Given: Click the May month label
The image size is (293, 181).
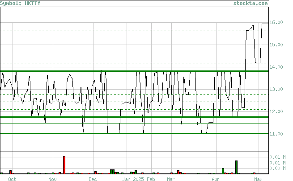Looking at the screenshot, I should [x=258, y=179].
